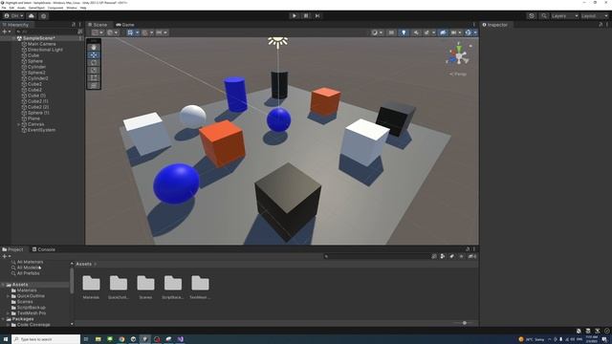The width and height of the screenshot is (612, 344).
Task: Collapse the Packages tree node
Action: tap(3, 319)
